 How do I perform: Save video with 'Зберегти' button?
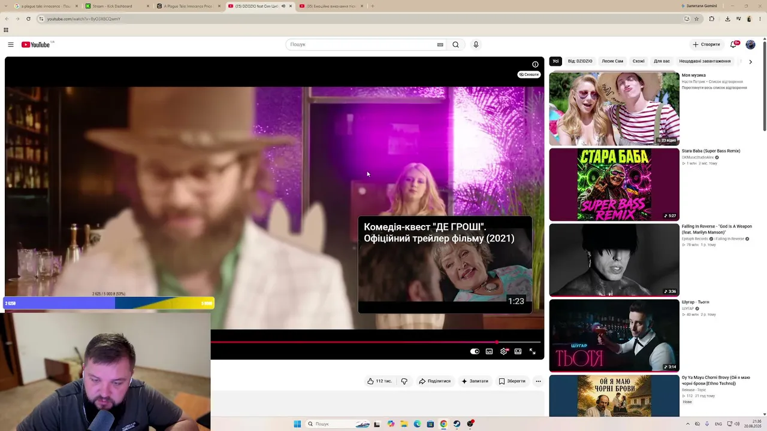tap(512, 381)
